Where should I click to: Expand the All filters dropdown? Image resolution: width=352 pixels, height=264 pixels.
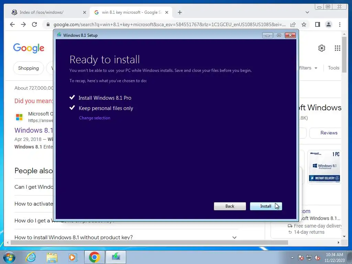(308, 68)
